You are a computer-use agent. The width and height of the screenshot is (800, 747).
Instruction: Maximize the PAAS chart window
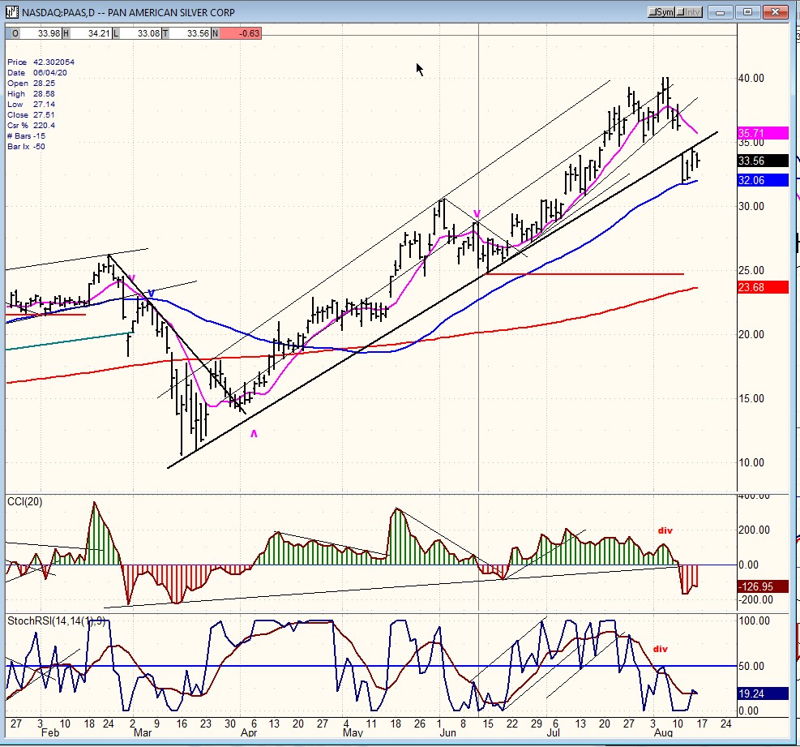point(747,12)
